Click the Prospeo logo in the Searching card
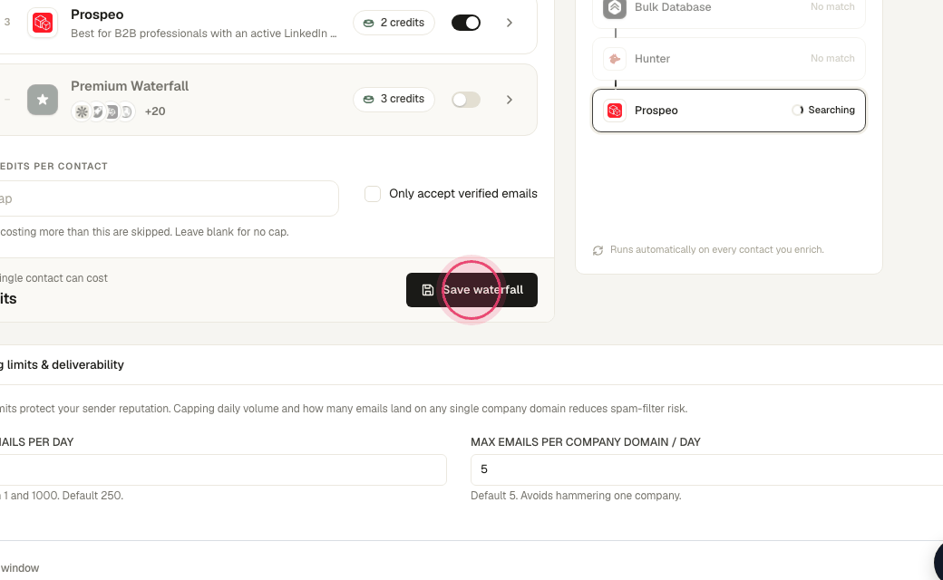Viewport: 943px width, 580px height. pos(615,111)
